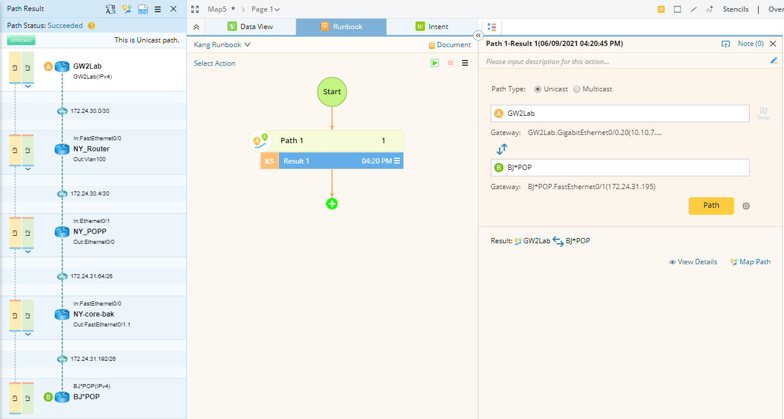Click the path settings gear icon
Viewport: 784px width, 419px height.
[x=746, y=206]
